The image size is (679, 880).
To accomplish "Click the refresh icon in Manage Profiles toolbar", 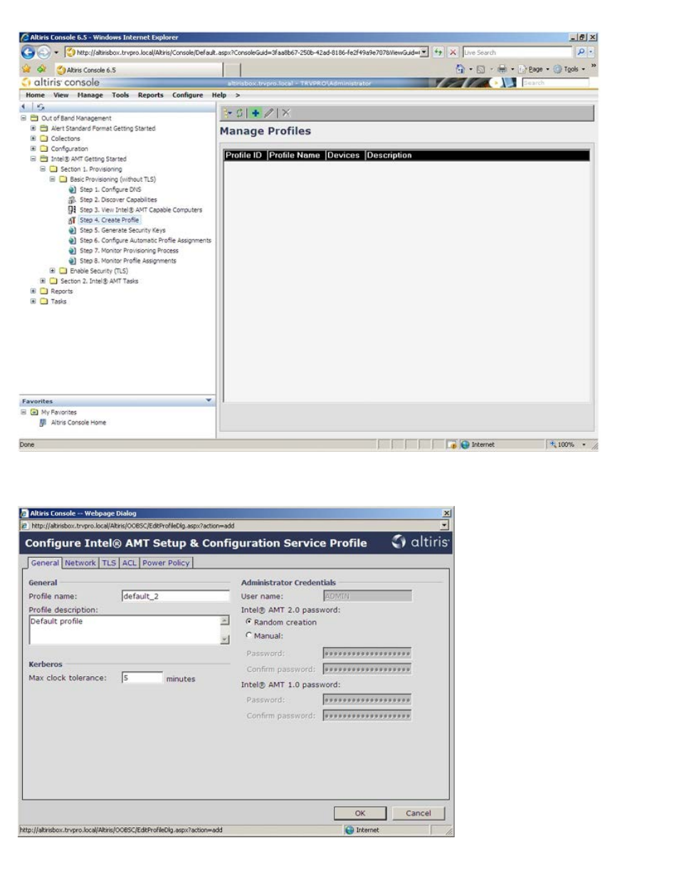I will (240, 113).
